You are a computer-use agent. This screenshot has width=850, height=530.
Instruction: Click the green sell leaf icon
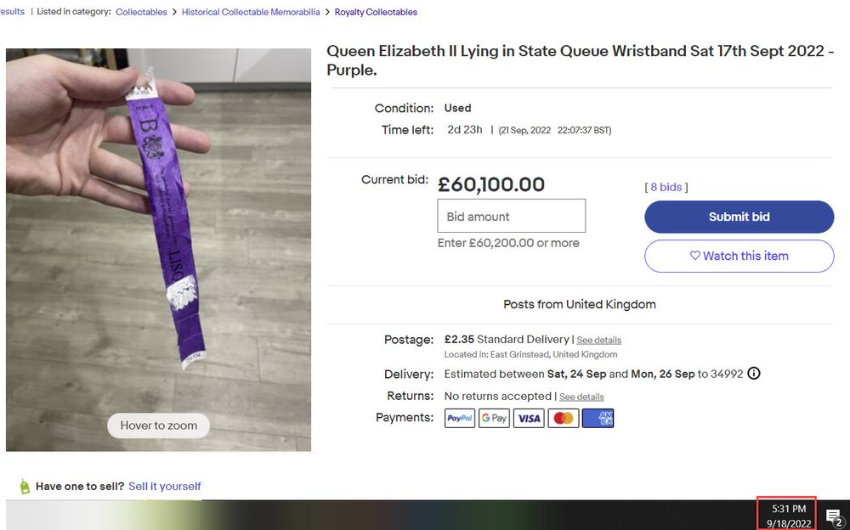[x=25, y=486]
